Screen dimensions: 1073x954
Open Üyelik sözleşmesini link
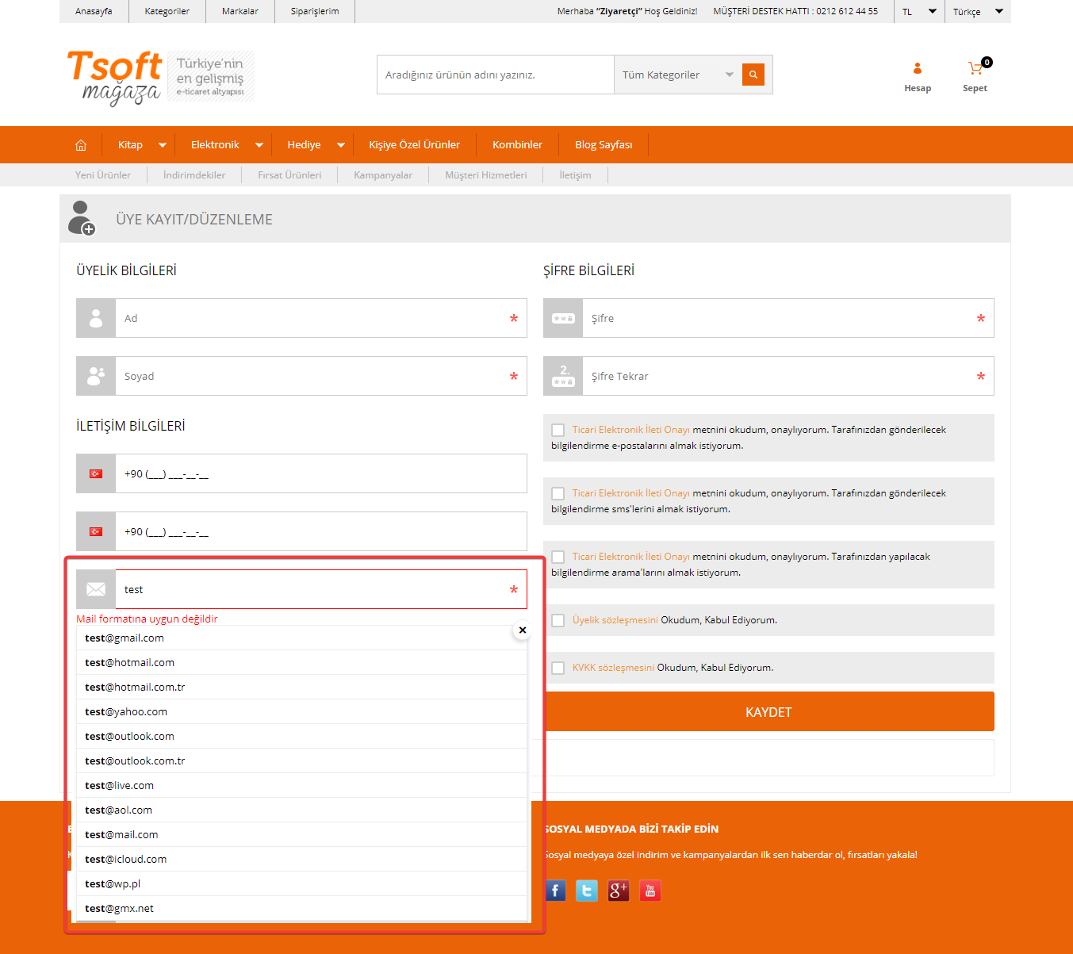615,620
